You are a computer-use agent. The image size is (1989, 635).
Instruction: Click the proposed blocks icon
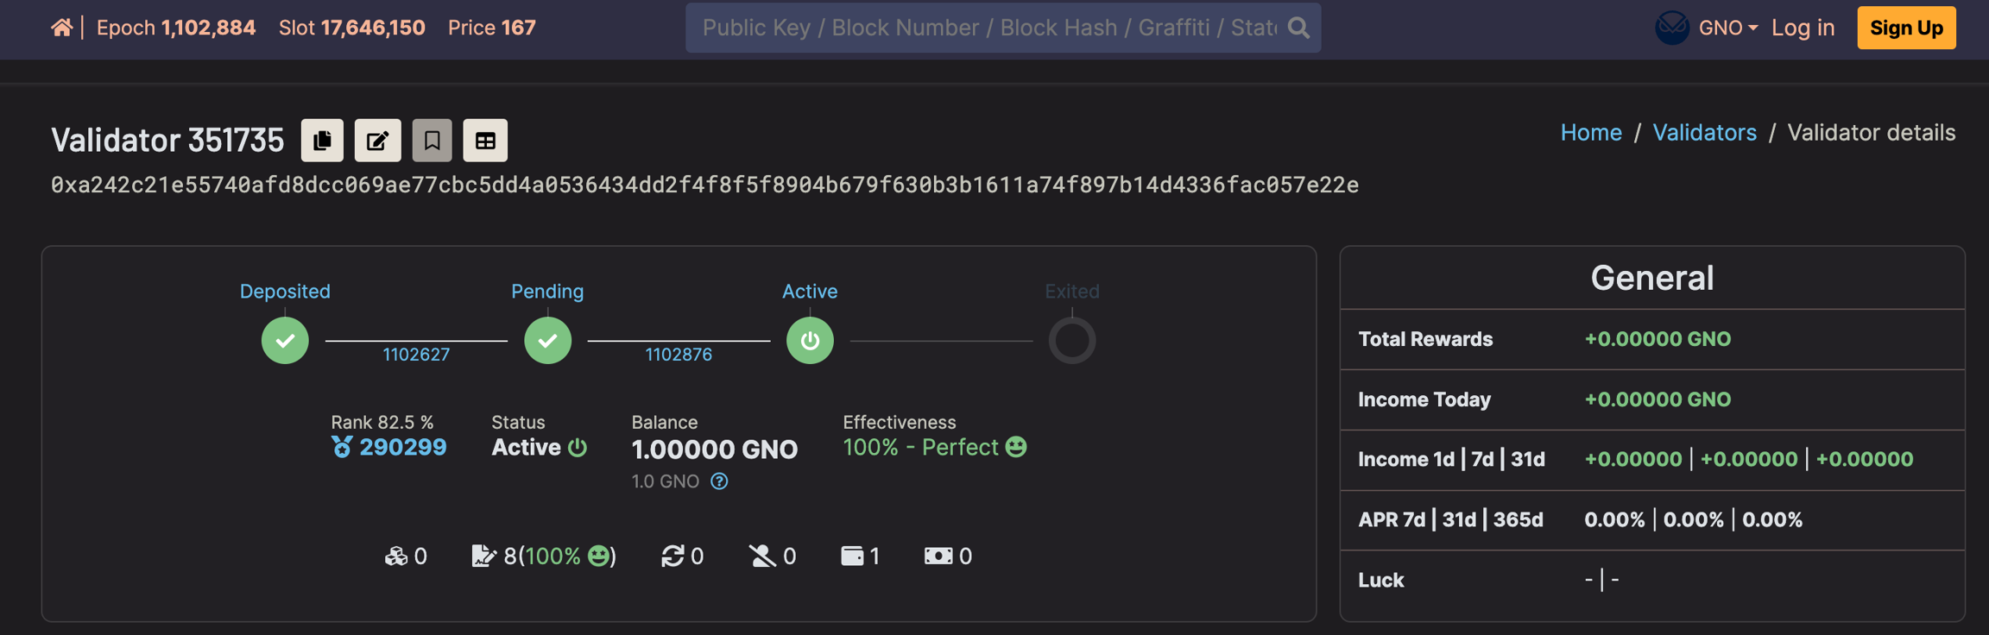395,556
